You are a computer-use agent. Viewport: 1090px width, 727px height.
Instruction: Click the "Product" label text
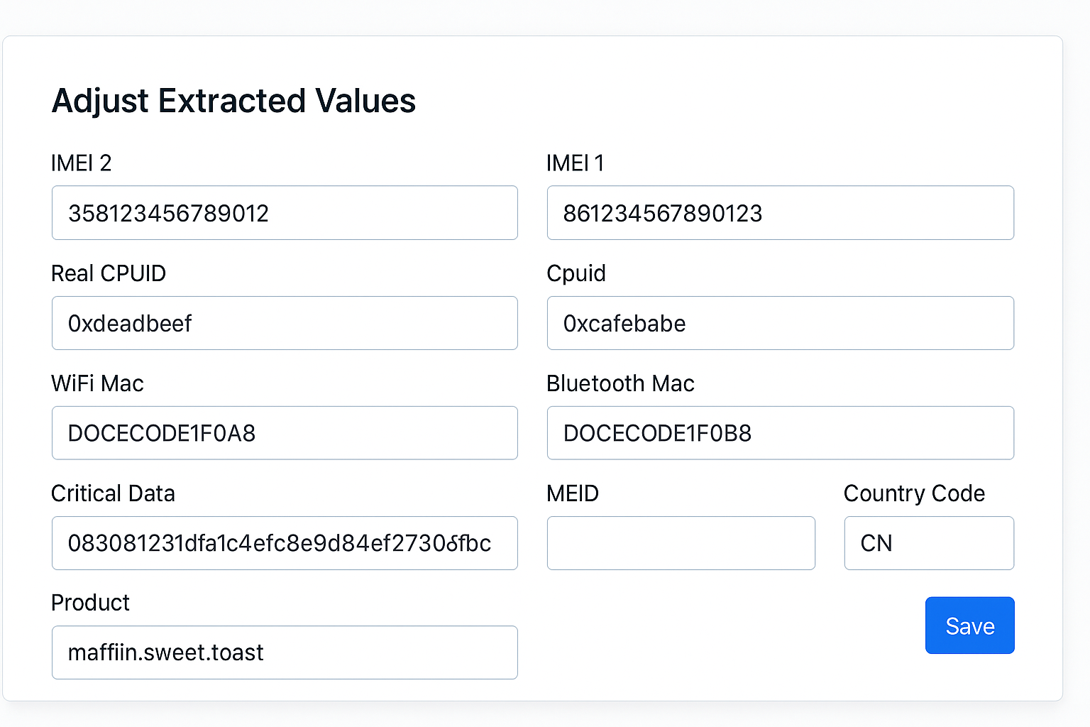pos(90,603)
